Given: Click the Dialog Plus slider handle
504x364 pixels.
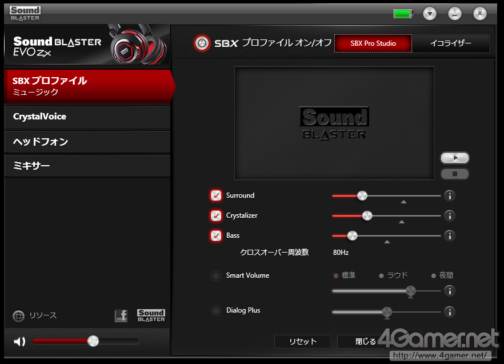Looking at the screenshot, I should coord(387,312).
